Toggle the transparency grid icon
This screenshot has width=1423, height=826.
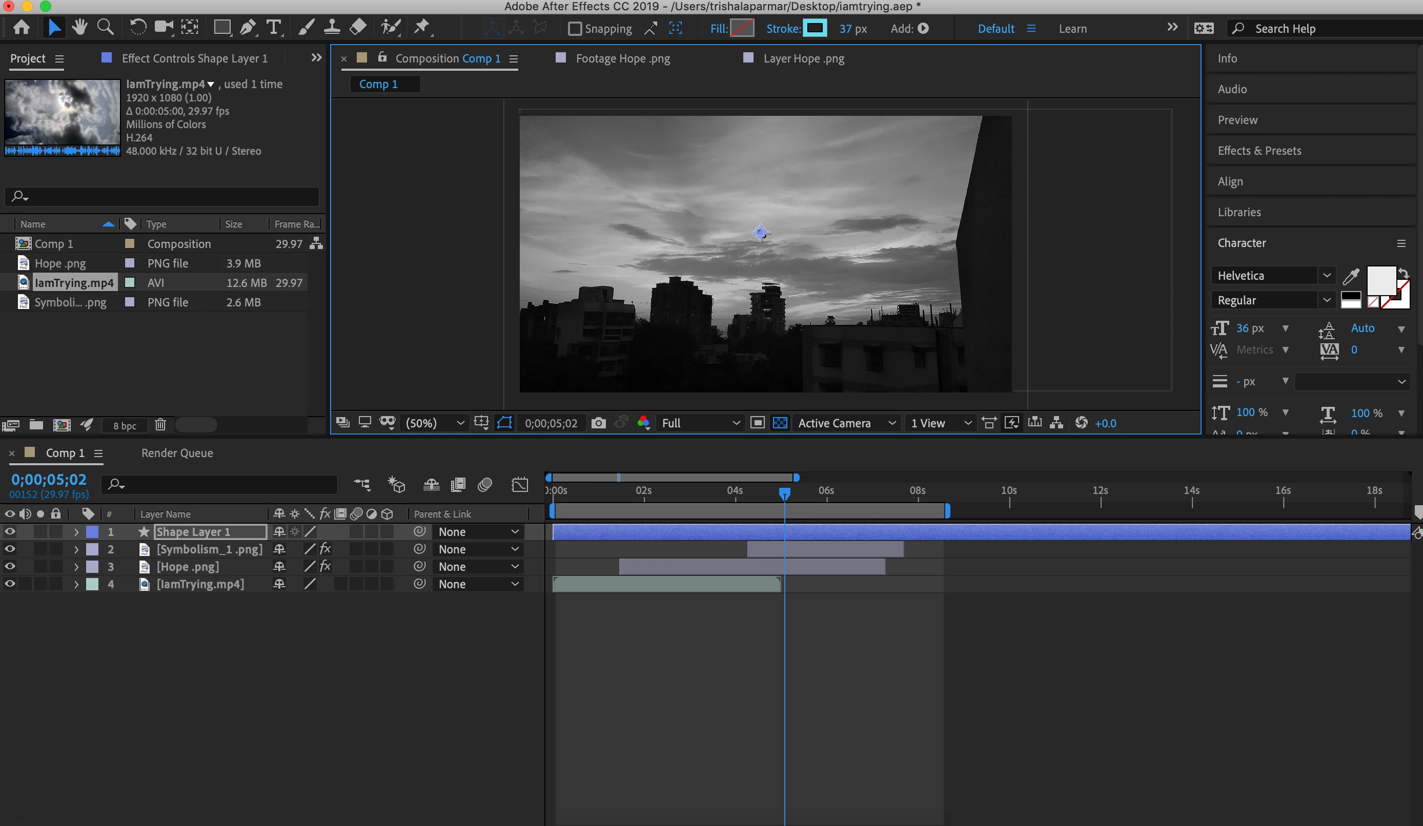[x=780, y=423]
